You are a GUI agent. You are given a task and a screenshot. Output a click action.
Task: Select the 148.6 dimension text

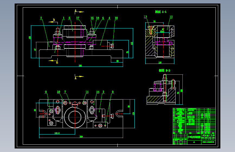click(57, 133)
